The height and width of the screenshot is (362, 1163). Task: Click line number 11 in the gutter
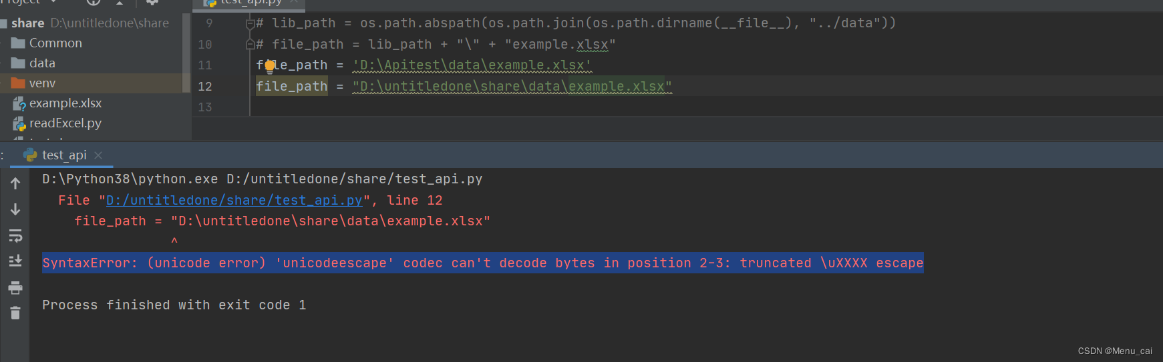[205, 65]
